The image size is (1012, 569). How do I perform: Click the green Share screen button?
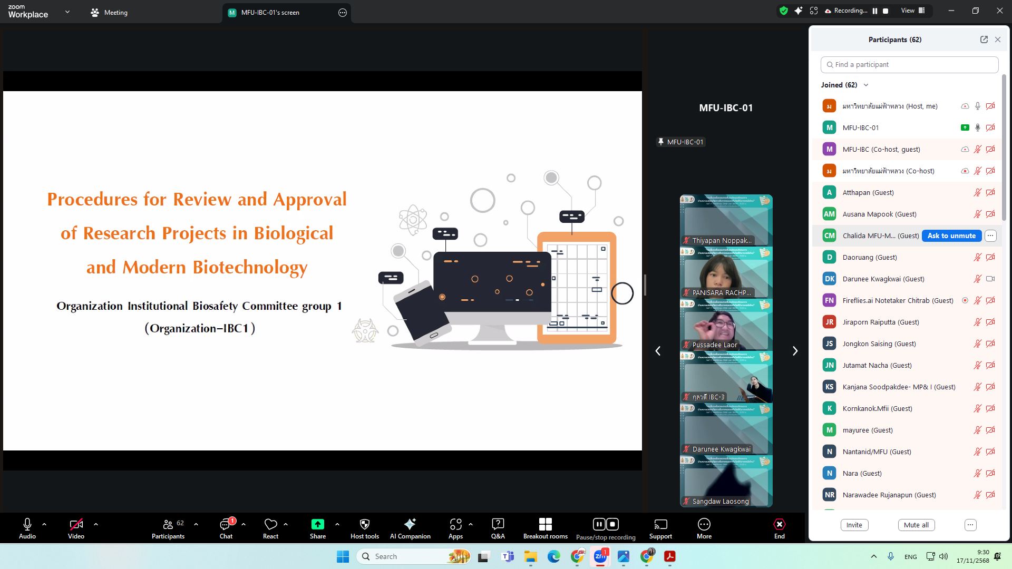[x=317, y=525]
